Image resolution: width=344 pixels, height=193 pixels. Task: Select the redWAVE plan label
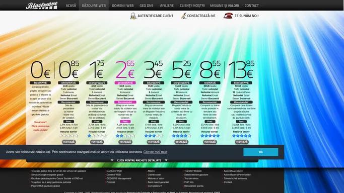click(x=210, y=83)
